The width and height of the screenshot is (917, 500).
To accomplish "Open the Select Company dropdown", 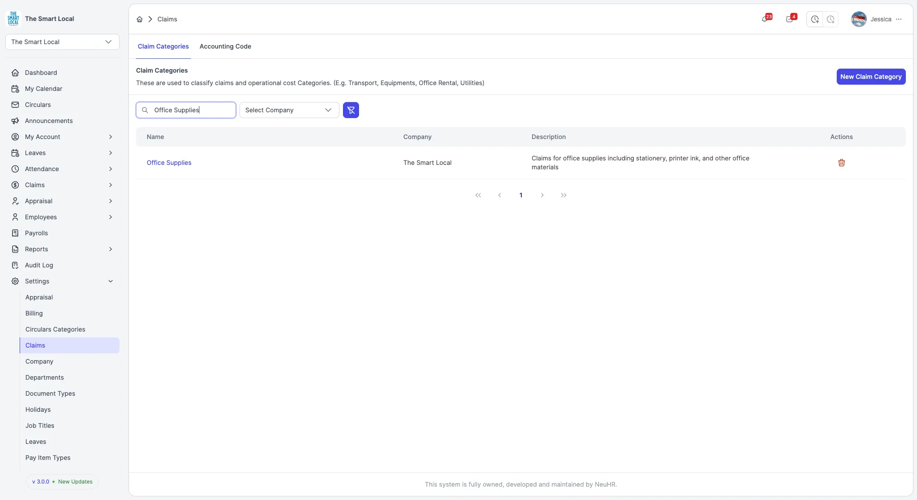I will pyautogui.click(x=289, y=110).
